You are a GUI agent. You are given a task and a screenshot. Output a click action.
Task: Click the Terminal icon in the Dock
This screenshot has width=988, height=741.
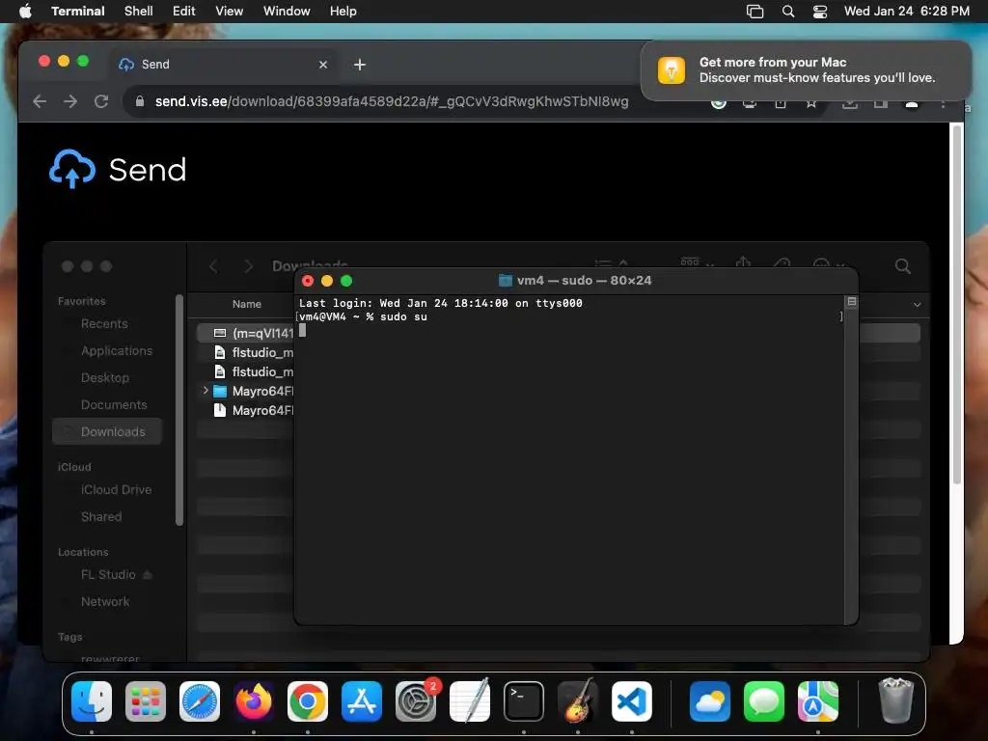[x=524, y=701]
